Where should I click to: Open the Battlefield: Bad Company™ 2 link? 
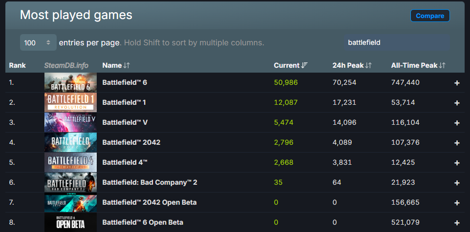(150, 182)
